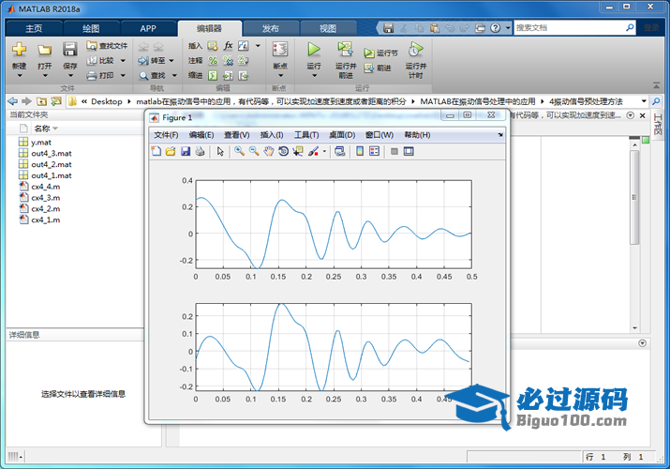The width and height of the screenshot is (670, 469).
Task: Switch to the APP tab
Action: (148, 28)
